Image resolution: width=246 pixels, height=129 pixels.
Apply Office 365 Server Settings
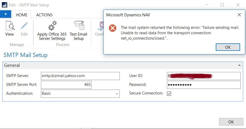(52, 31)
